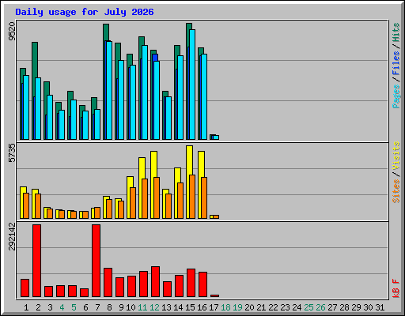Select green day 18 label

coord(225,307)
